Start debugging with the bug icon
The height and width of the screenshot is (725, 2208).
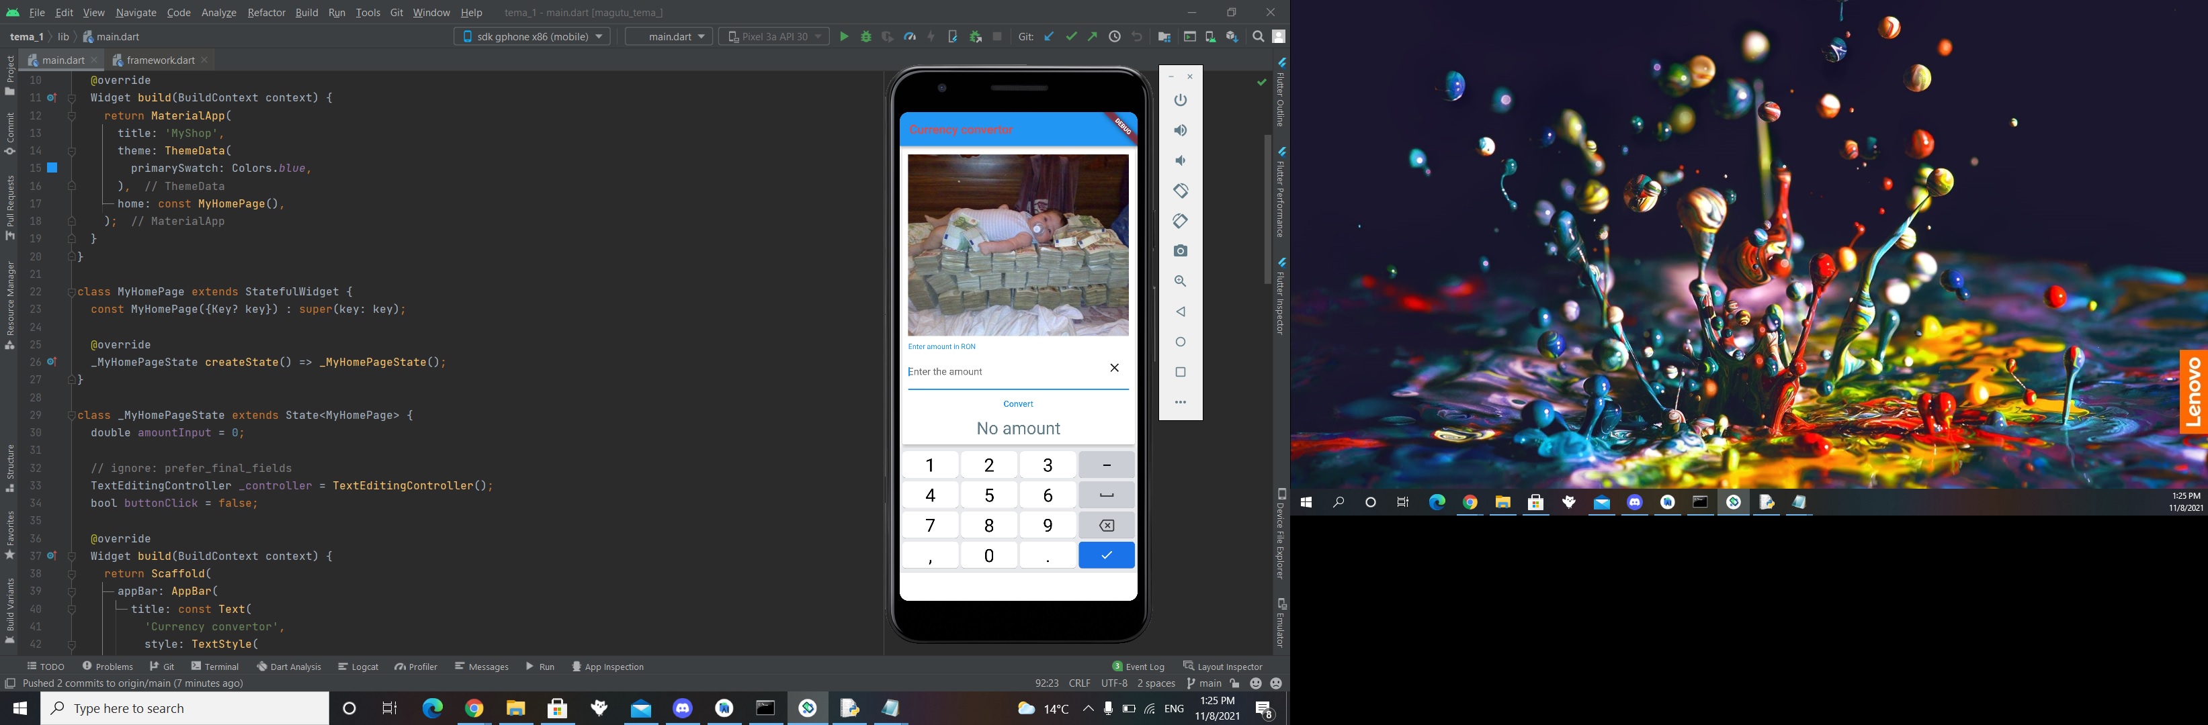click(x=865, y=37)
